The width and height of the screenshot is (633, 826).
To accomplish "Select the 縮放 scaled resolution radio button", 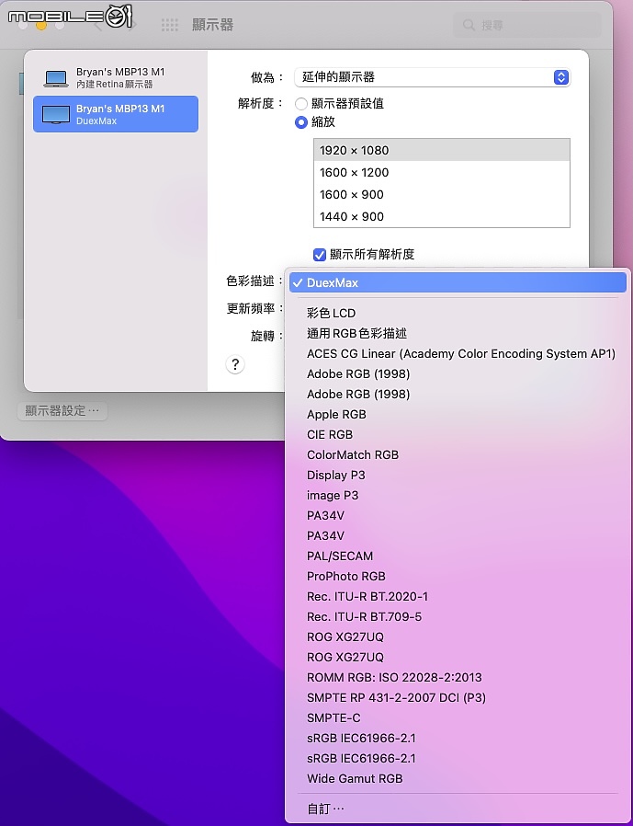I will (x=301, y=122).
